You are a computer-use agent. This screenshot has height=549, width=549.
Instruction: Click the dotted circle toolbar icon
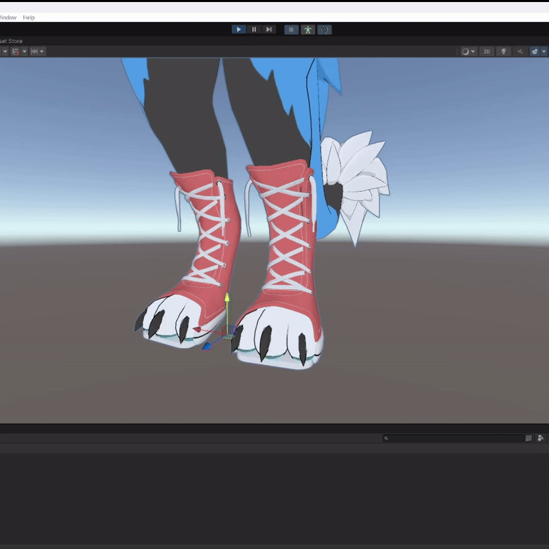(325, 30)
